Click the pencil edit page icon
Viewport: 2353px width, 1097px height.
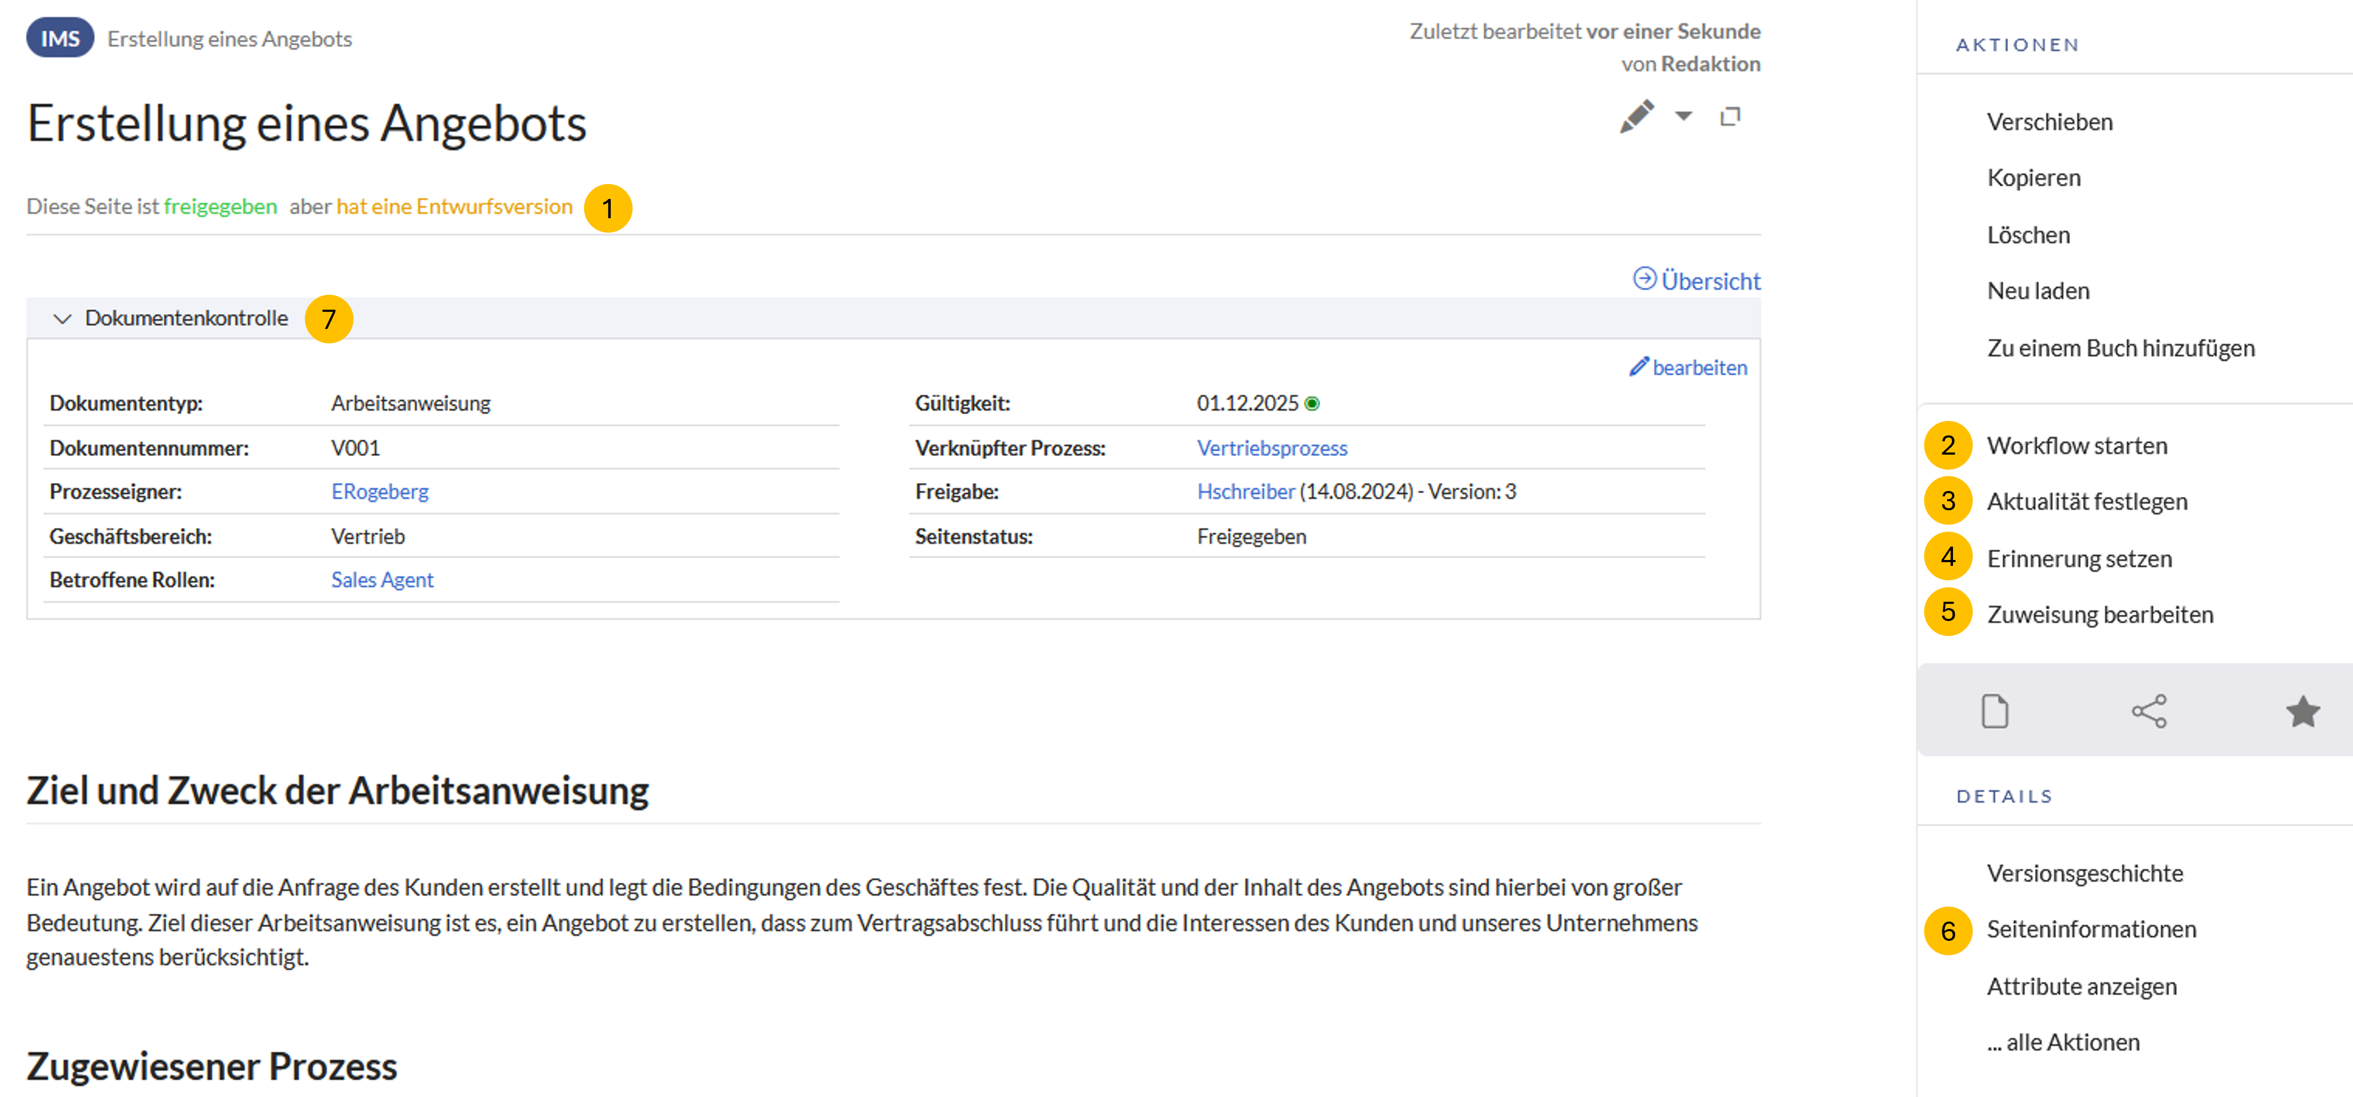point(1636,116)
